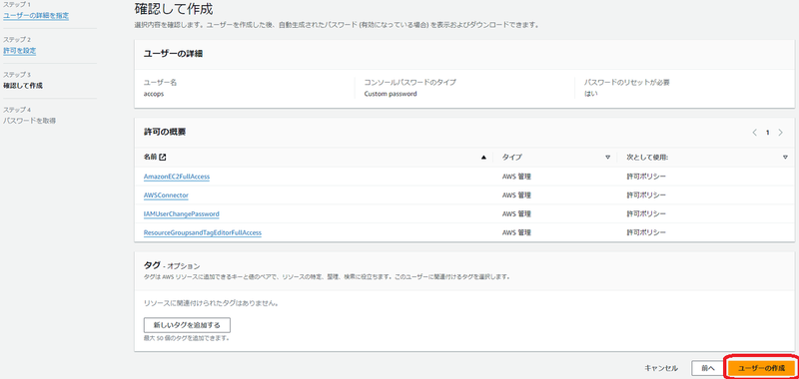The image size is (799, 379).
Task: Go to next page of permissions
Action: coord(780,133)
